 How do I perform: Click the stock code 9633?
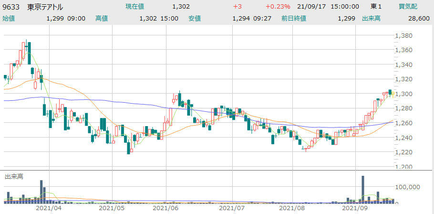[11, 7]
